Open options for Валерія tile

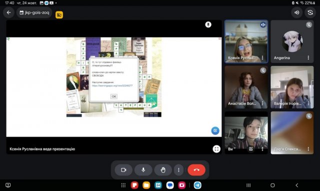point(308,103)
